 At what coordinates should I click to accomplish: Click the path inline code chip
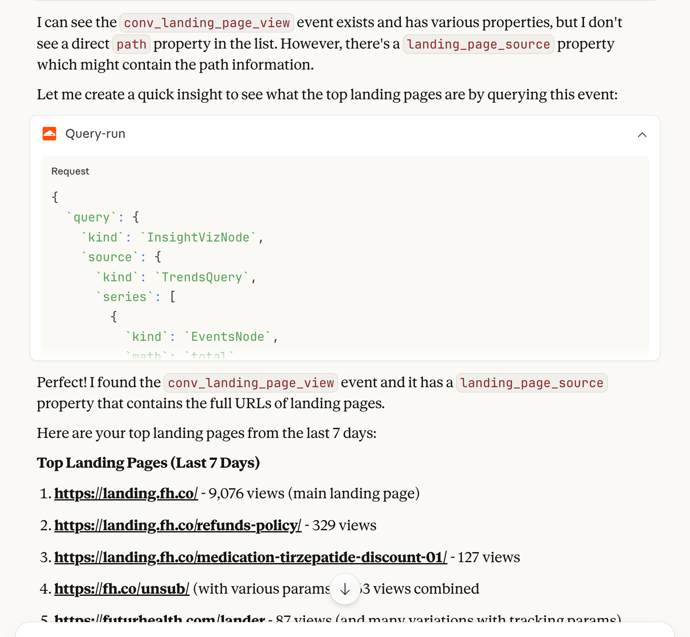pyautogui.click(x=131, y=44)
